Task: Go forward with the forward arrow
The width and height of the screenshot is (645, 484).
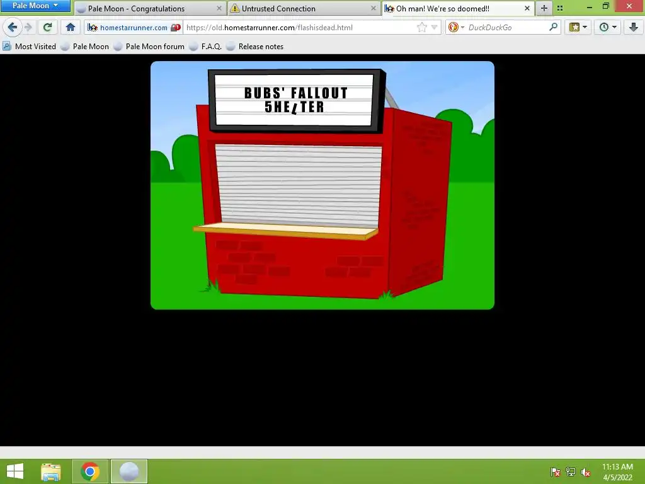Action: (28, 28)
